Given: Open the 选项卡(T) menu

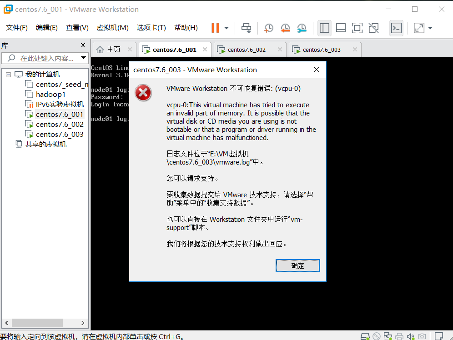Looking at the screenshot, I should (x=151, y=28).
